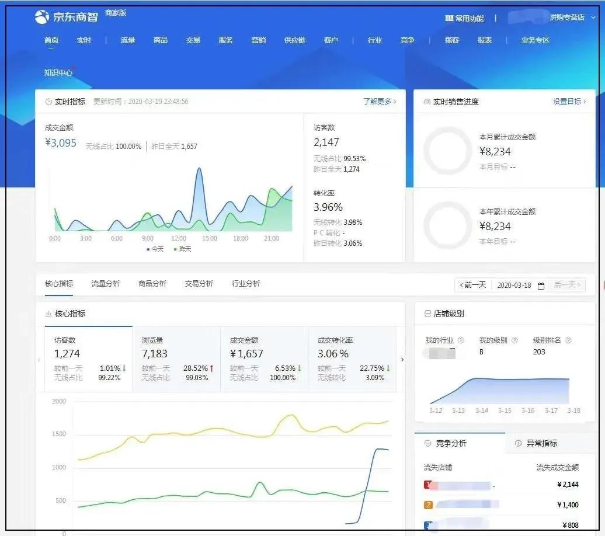Screen dimensions: 605x536
Task: Switch to the 流量分析 tab
Action: (x=105, y=283)
